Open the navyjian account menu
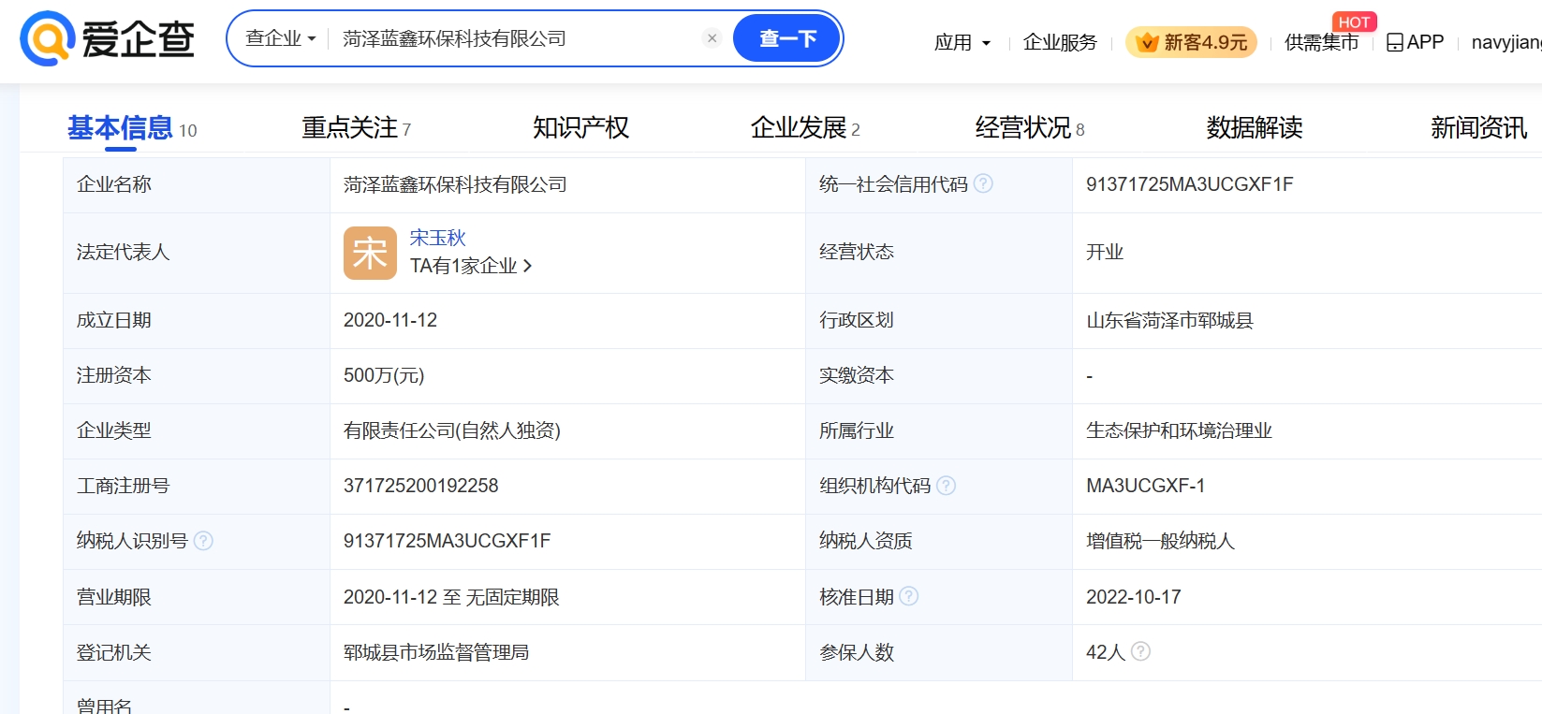1542x714 pixels. coord(1505,42)
